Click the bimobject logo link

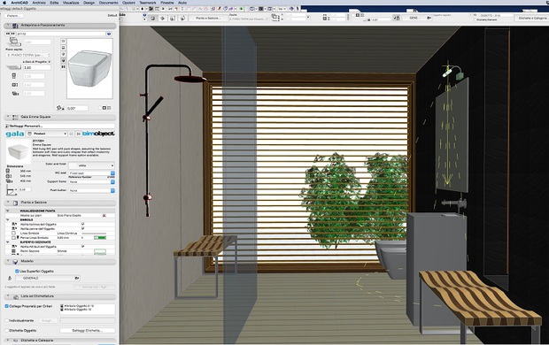(98, 134)
